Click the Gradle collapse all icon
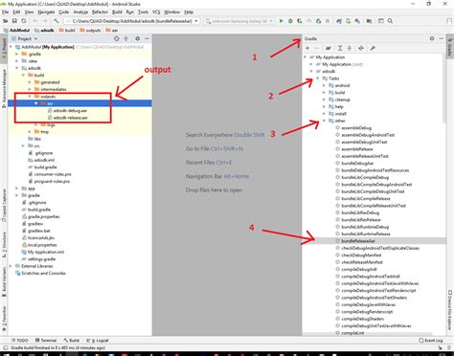This screenshot has width=454, height=356. click(x=350, y=48)
